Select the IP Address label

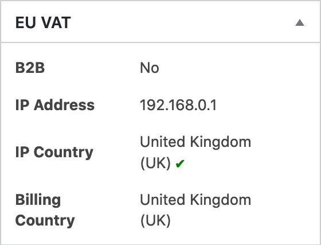(x=55, y=105)
